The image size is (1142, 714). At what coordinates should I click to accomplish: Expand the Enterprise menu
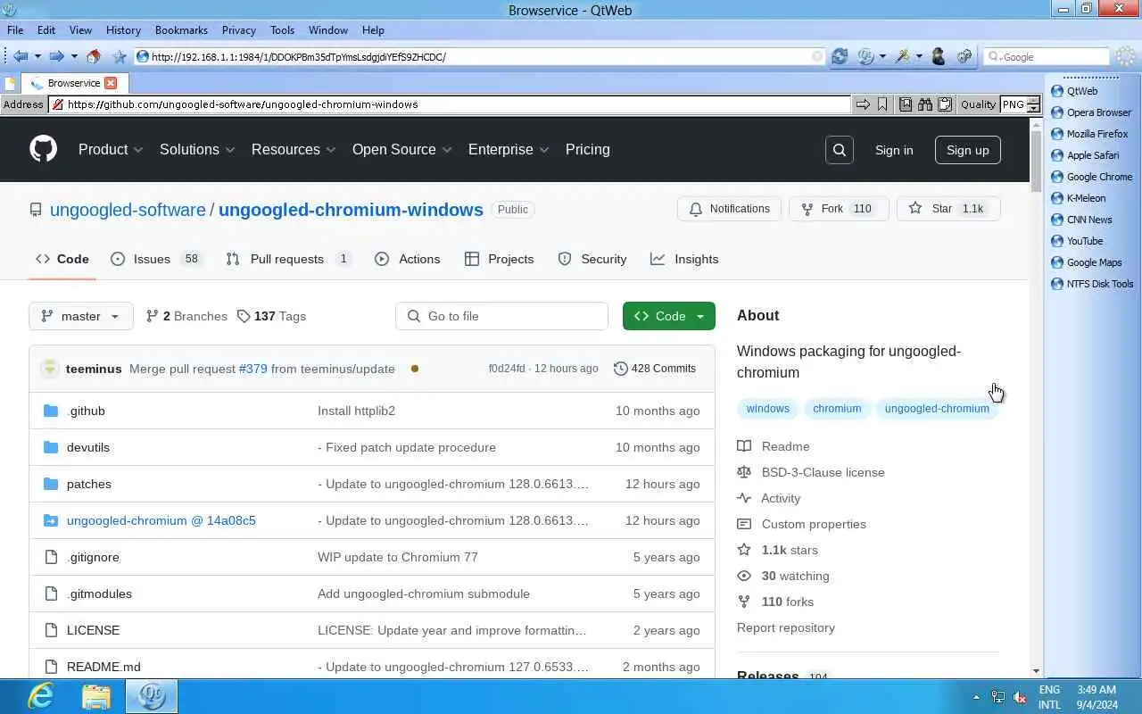pos(509,149)
